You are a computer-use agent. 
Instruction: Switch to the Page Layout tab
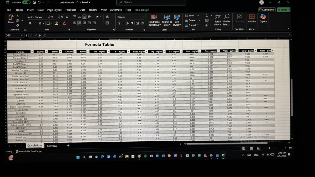pyautogui.click(x=54, y=10)
